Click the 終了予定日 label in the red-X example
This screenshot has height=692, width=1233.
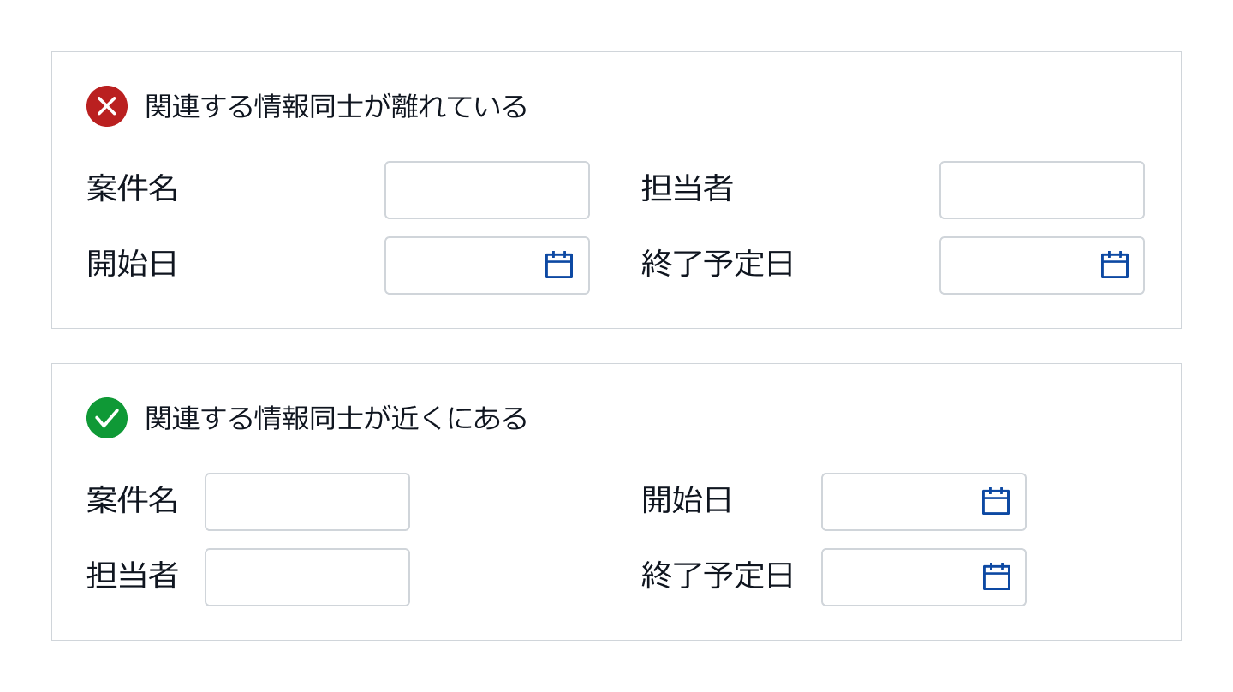coord(718,264)
